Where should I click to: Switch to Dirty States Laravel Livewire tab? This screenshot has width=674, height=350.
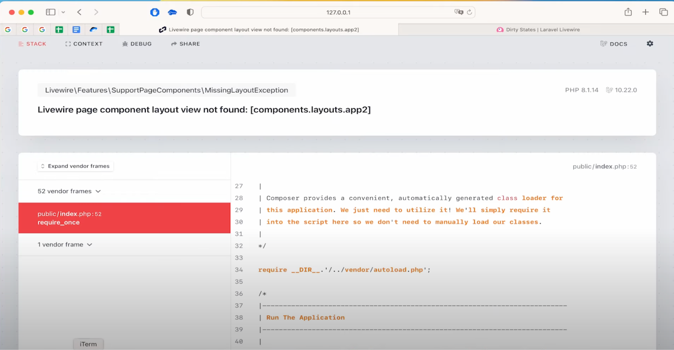tap(536, 30)
